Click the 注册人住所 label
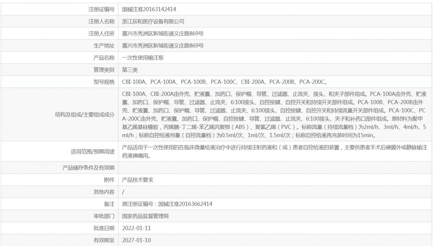The image size is (433, 246). coord(102,34)
